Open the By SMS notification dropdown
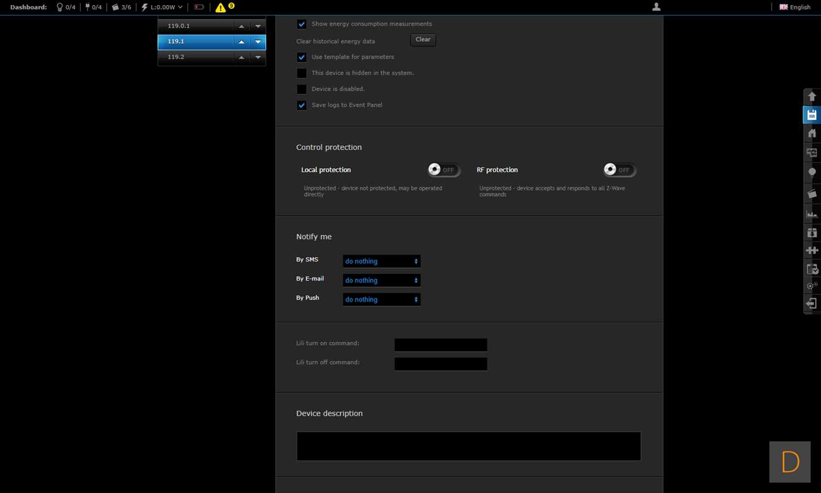Viewport: 821px width, 493px height. pyautogui.click(x=381, y=261)
